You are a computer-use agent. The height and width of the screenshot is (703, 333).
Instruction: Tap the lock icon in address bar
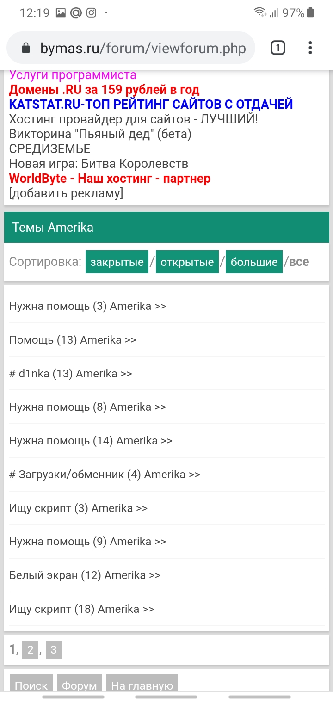pyautogui.click(x=26, y=48)
